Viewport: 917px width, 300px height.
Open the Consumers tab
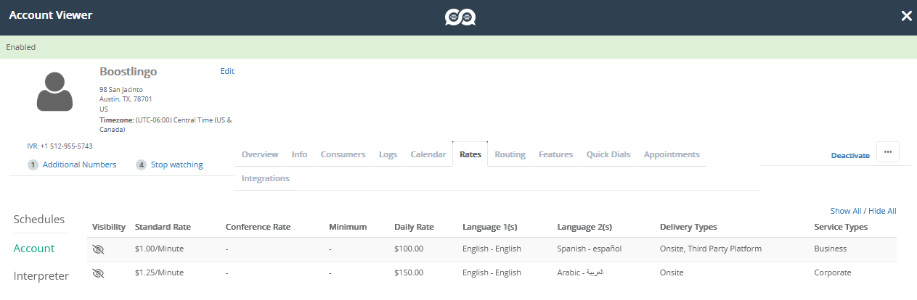pyautogui.click(x=343, y=154)
